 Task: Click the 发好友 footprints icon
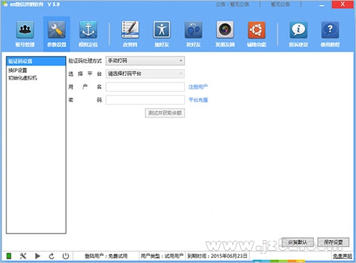(193, 30)
